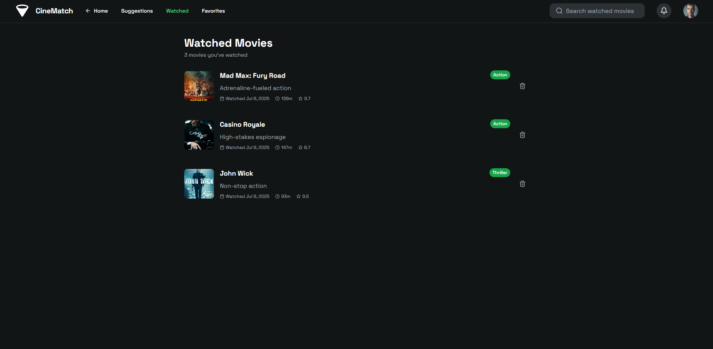Screen dimensions: 713x349
Task: Delete Casino Royale using its trash icon
Action: click(x=522, y=135)
